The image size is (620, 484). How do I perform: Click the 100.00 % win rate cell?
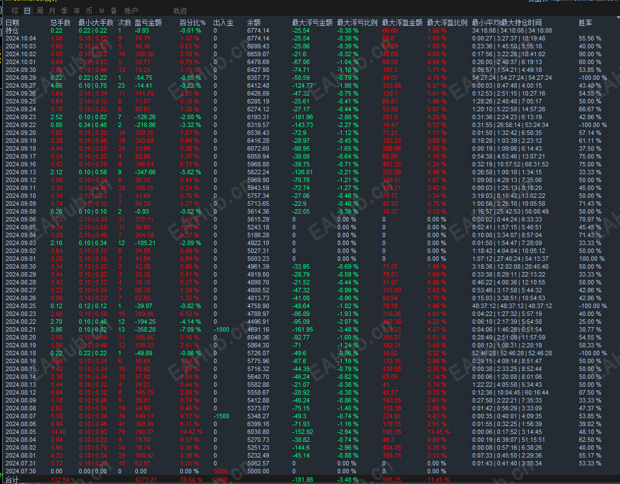click(x=591, y=259)
